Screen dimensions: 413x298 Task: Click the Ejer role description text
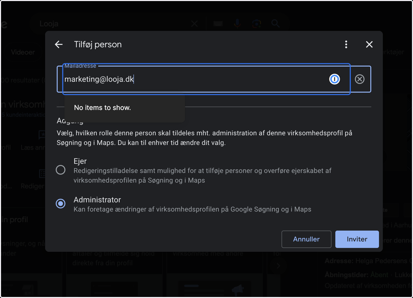coord(202,175)
